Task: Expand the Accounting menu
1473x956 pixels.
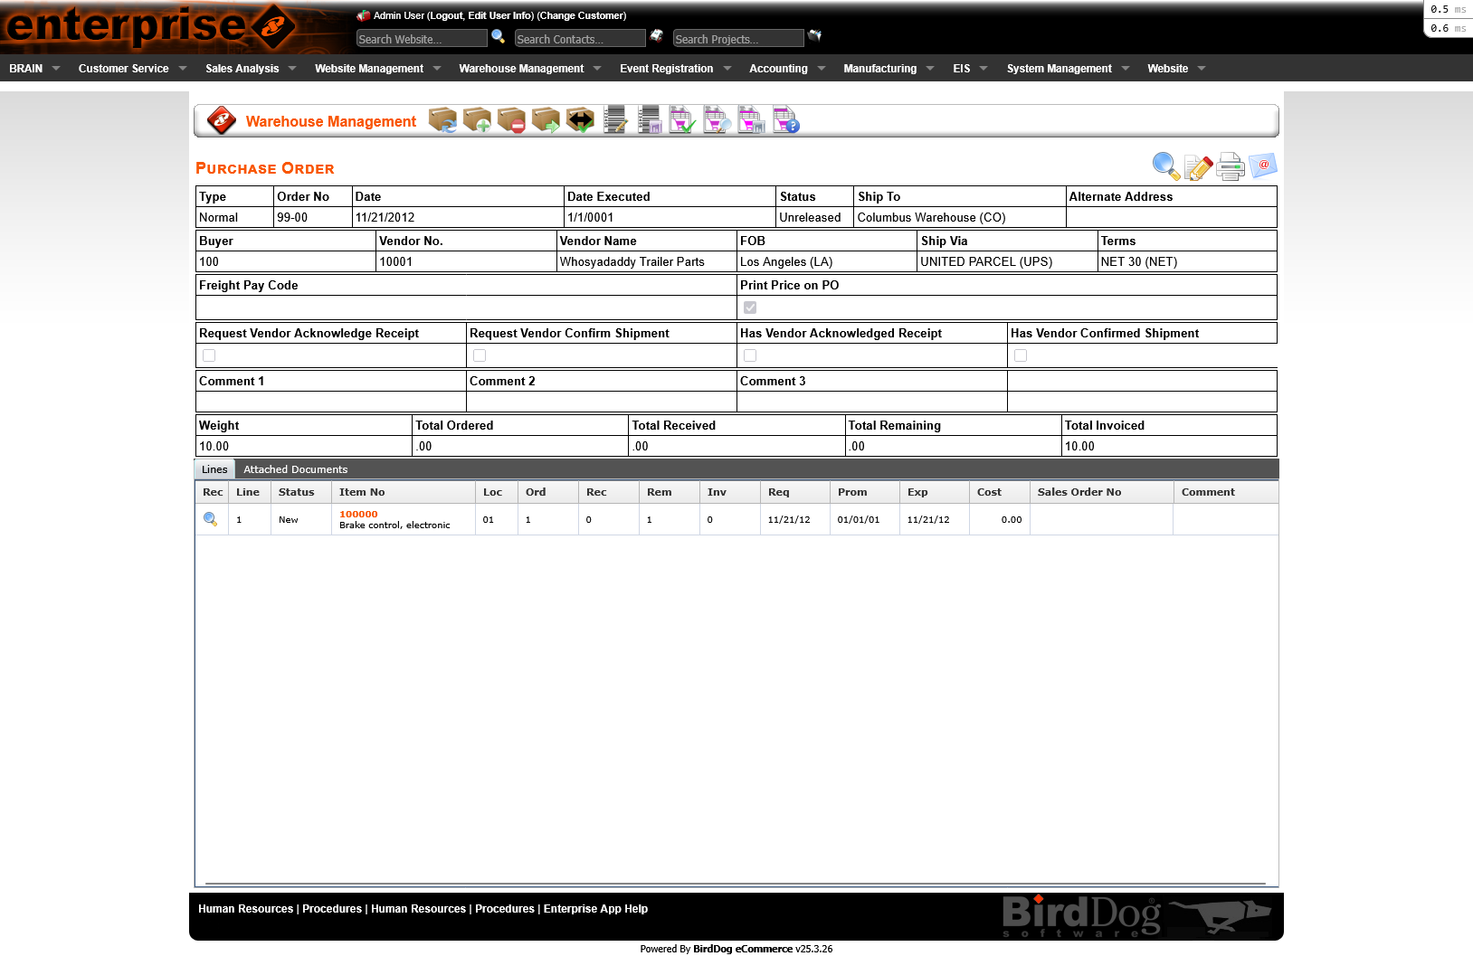Action: pos(780,68)
